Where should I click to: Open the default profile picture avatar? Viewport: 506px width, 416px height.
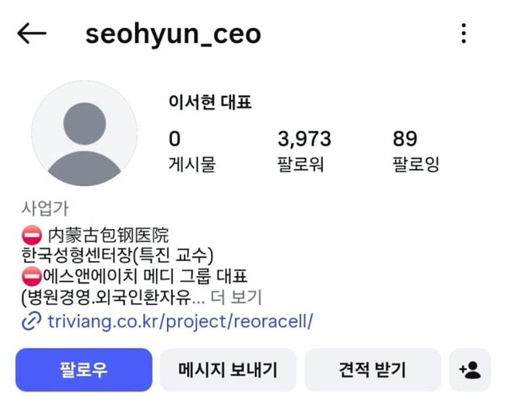(x=84, y=135)
